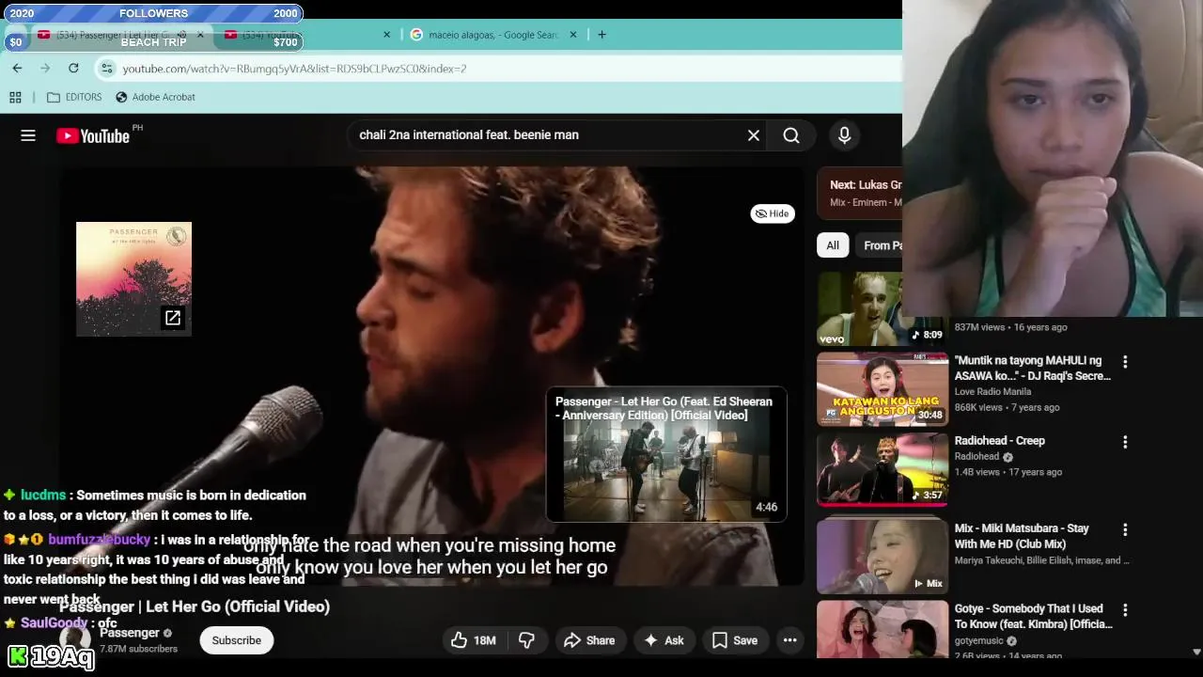Viewport: 1203px width, 677px height.
Task: Open options for DJ Raqi's Secret video
Action: (1125, 361)
